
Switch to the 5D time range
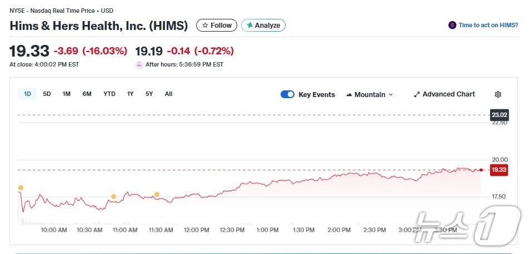point(47,94)
